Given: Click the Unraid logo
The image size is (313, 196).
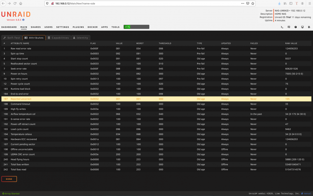Looking at the screenshot, I should [x=16, y=14].
